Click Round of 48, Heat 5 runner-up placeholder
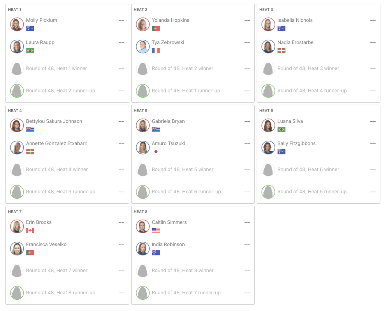This screenshot has height=311, width=387. (312, 192)
